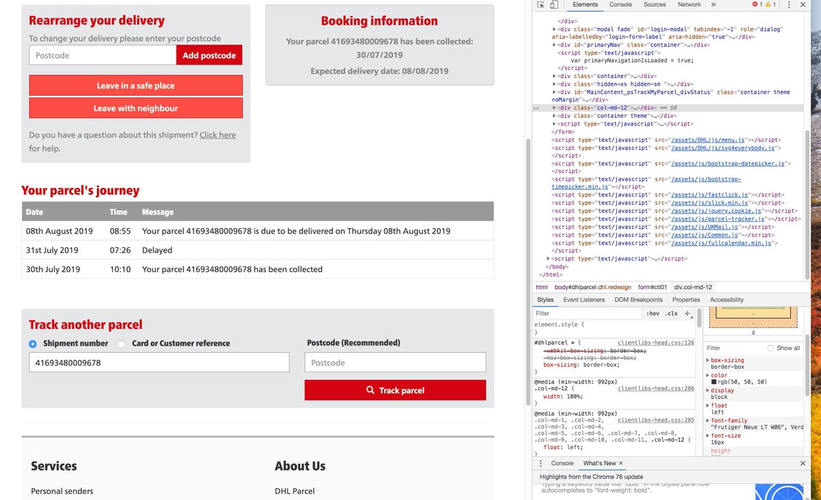Expand the selected col-md-12 div node

click(x=555, y=108)
